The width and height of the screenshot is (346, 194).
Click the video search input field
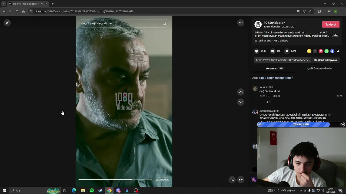click(120, 23)
